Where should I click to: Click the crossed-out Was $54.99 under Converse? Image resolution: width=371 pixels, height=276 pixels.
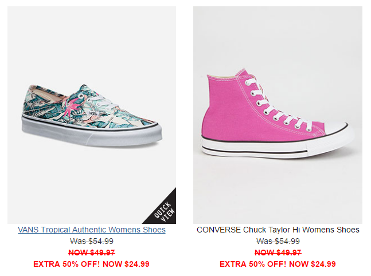(x=278, y=241)
